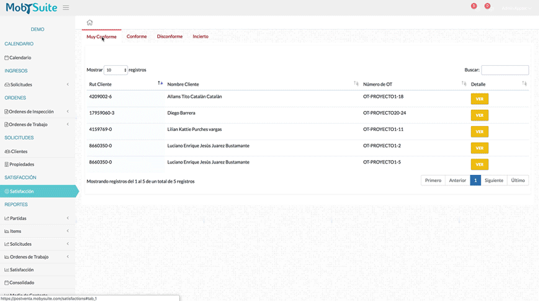The width and height of the screenshot is (539, 301).
Task: Click the Calendario calendar icon
Action: coord(6,58)
